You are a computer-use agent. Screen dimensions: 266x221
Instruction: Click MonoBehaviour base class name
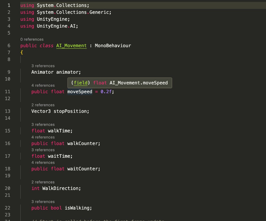point(113,46)
